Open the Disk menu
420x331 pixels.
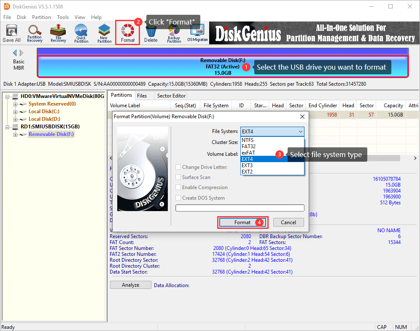tap(22, 17)
